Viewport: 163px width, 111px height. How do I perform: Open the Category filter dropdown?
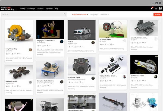pyautogui.click(x=94, y=15)
